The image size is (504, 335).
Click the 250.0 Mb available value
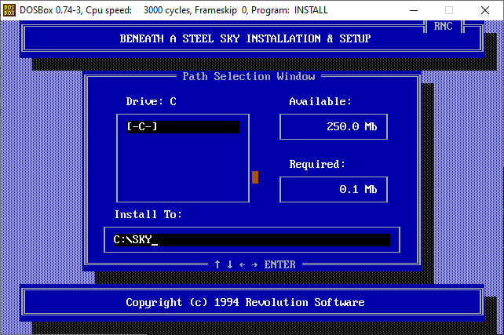pos(352,126)
